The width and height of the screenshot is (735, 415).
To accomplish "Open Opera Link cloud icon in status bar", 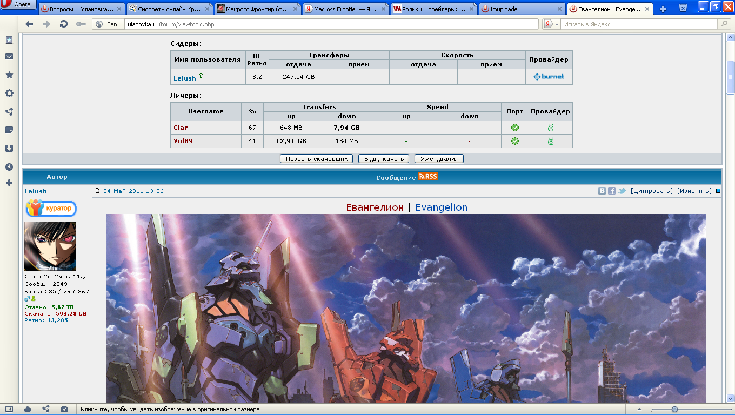I will tap(28, 409).
